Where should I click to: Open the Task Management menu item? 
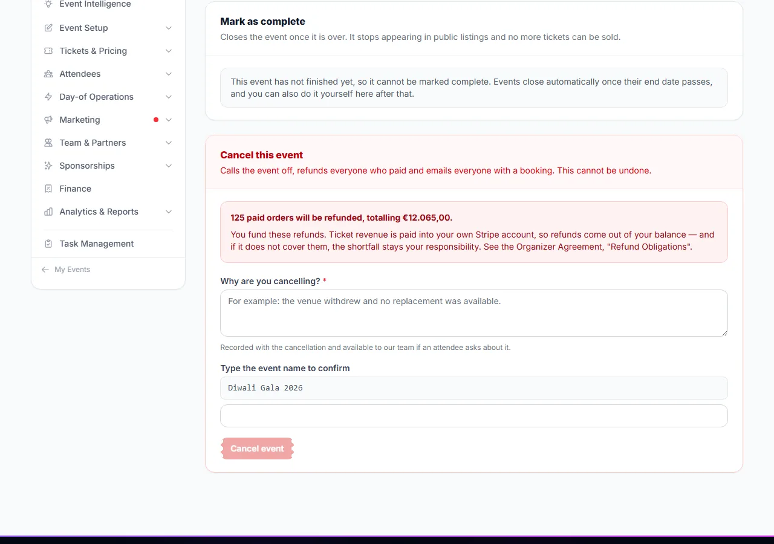(108, 244)
